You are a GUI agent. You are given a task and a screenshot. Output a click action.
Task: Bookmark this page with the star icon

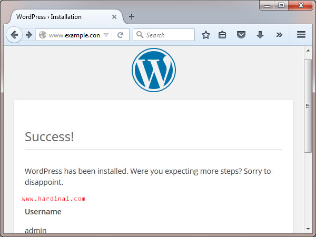pos(206,35)
